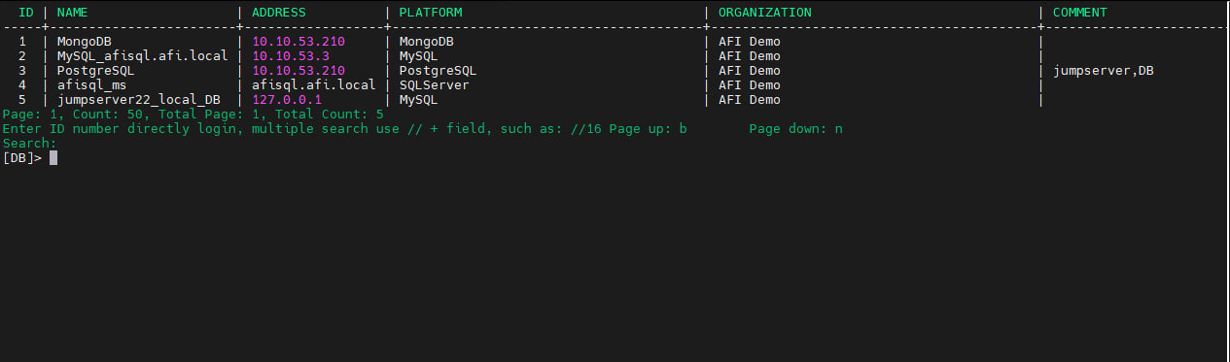The height and width of the screenshot is (362, 1230).
Task: Select the MongoDB name entry
Action: point(85,42)
